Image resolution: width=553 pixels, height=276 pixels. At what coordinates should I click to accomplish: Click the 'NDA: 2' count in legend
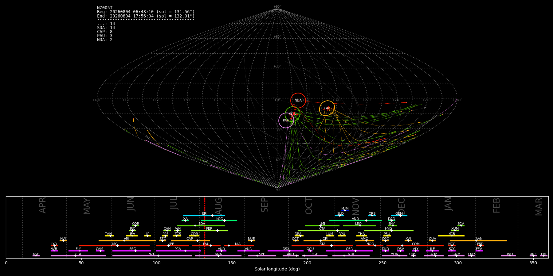(105, 40)
